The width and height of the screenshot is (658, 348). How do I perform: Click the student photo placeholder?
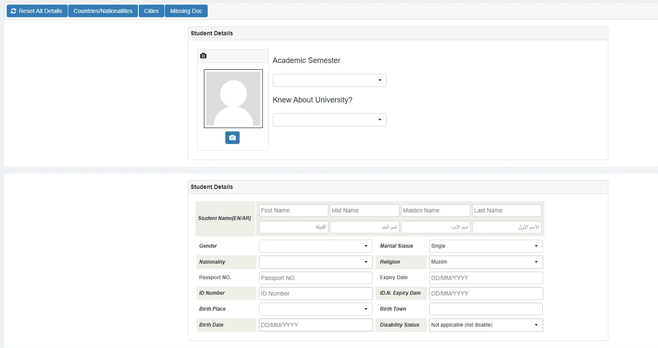(233, 99)
